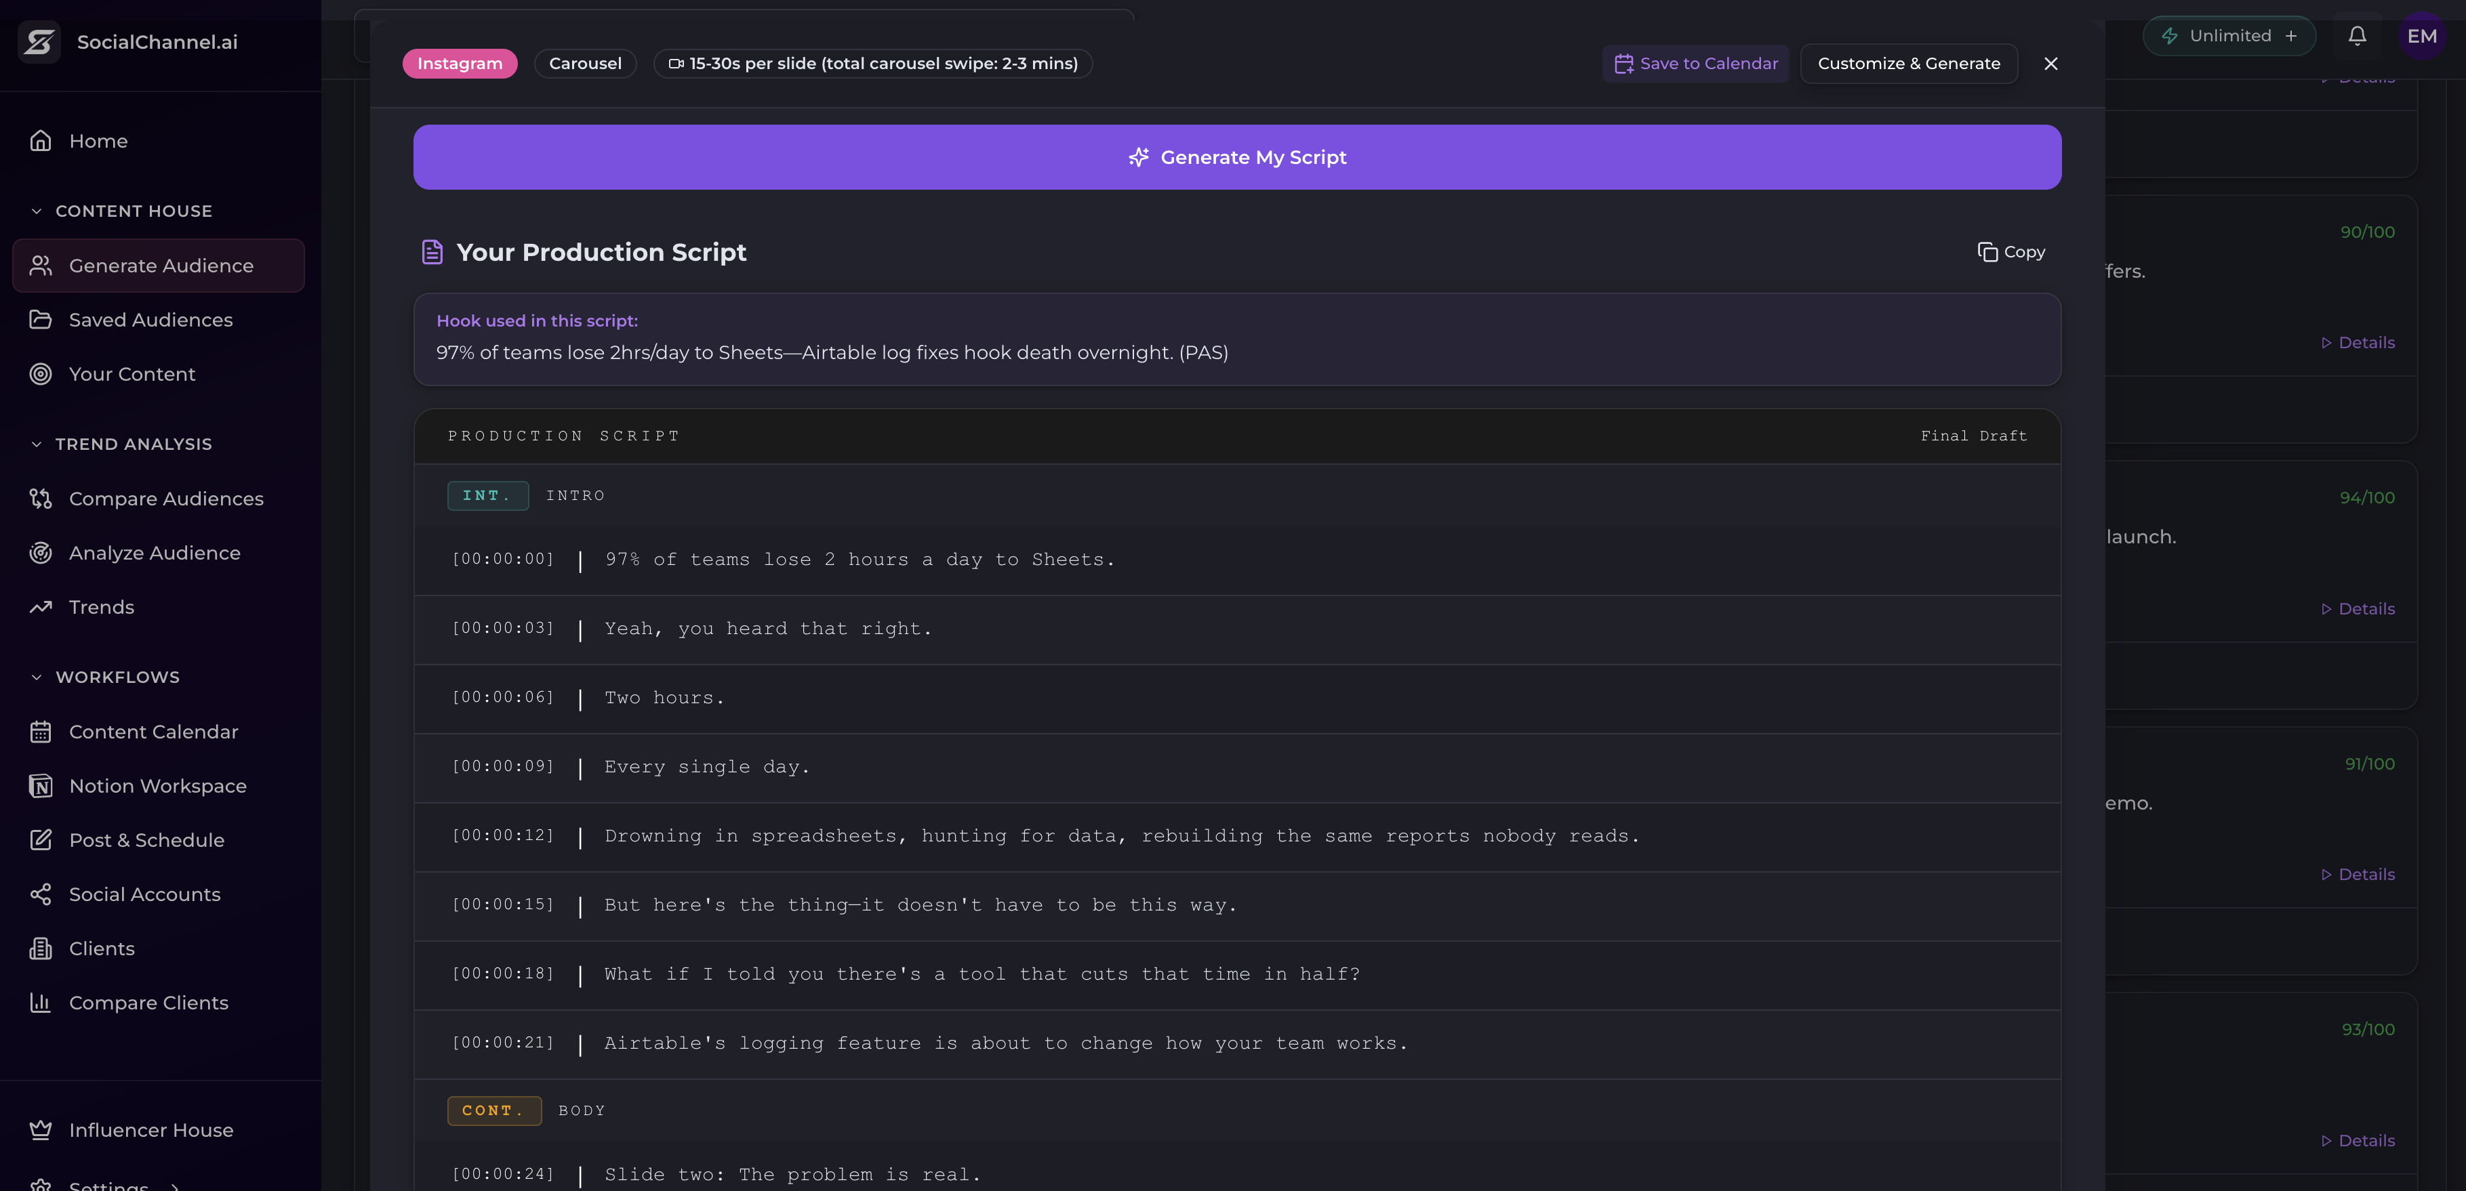Click the 94/100 score label
2466x1191 pixels.
tap(2366, 497)
